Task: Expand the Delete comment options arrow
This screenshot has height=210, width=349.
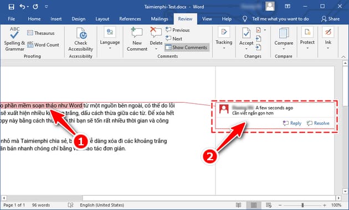Action: [156, 49]
